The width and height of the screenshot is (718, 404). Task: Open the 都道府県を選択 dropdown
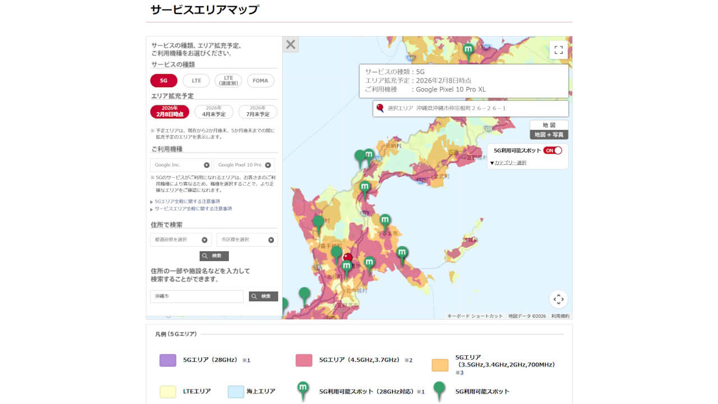click(180, 239)
